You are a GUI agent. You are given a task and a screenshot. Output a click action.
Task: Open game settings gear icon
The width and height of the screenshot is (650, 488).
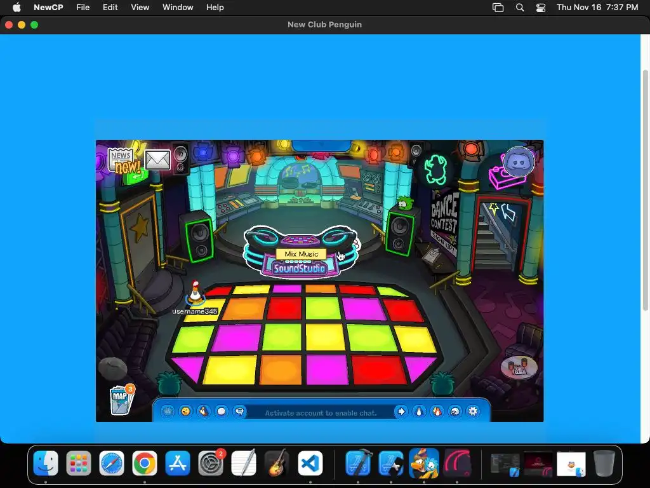coord(473,411)
